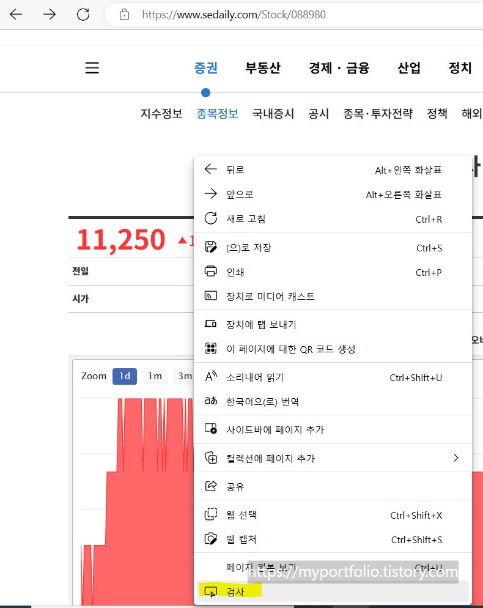Click the 전일 row label
The image size is (483, 608).
pyautogui.click(x=81, y=271)
